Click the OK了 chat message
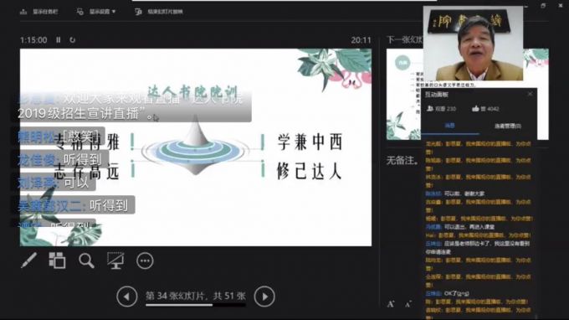Image resolution: width=569 pixels, height=320 pixels. coord(448,293)
